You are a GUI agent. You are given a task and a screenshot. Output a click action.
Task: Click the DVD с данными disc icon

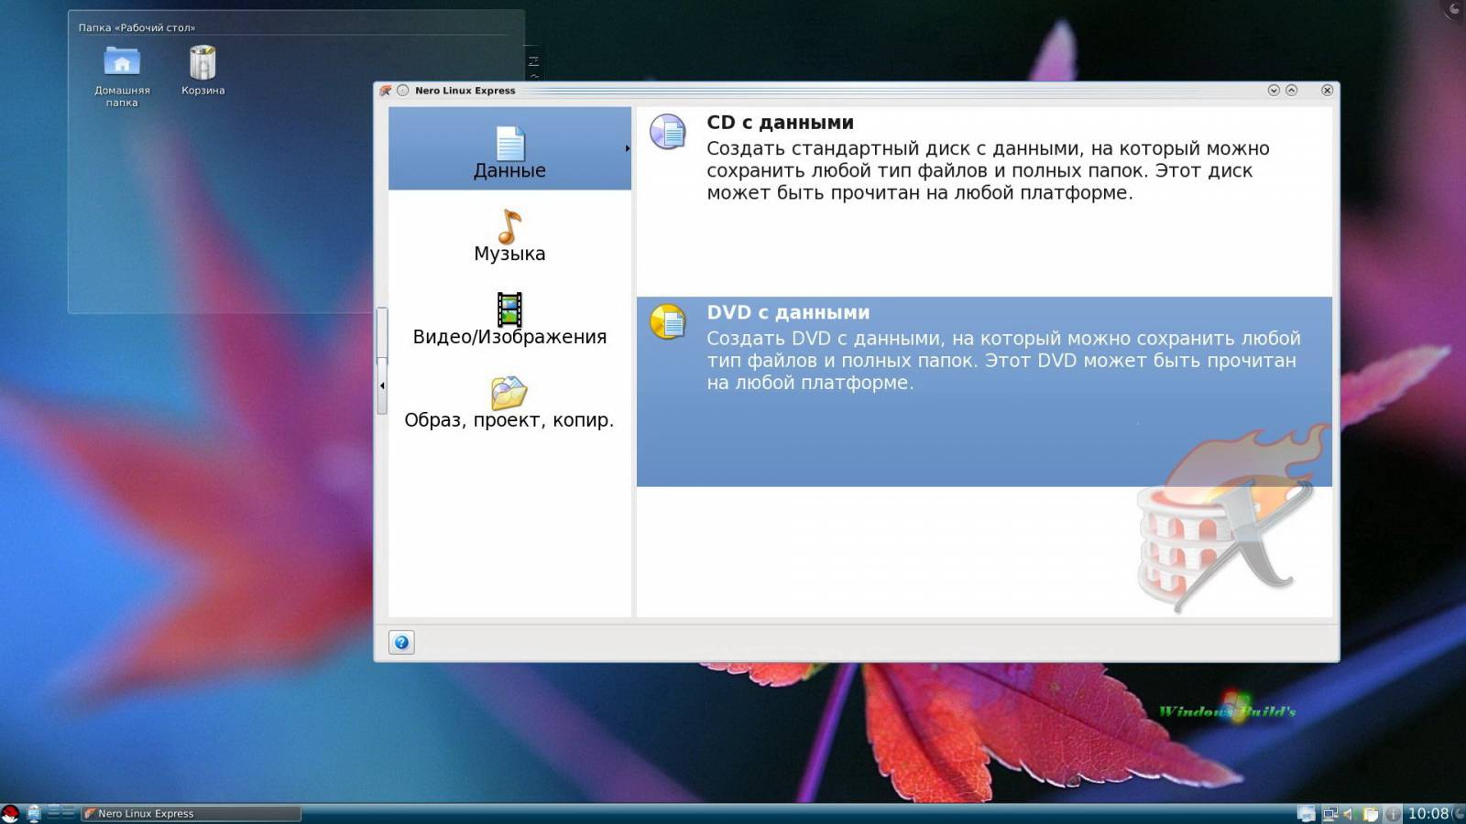click(668, 321)
